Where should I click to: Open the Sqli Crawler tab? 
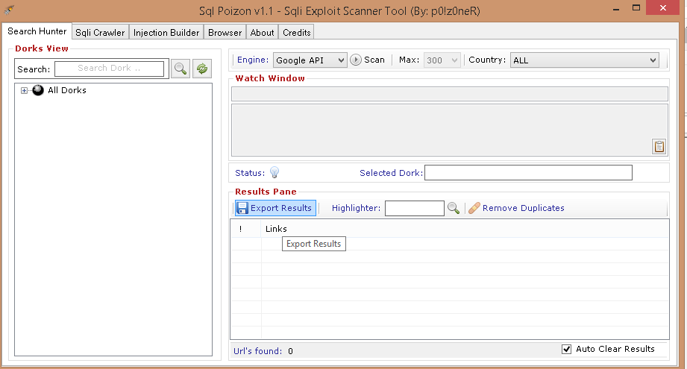point(101,32)
